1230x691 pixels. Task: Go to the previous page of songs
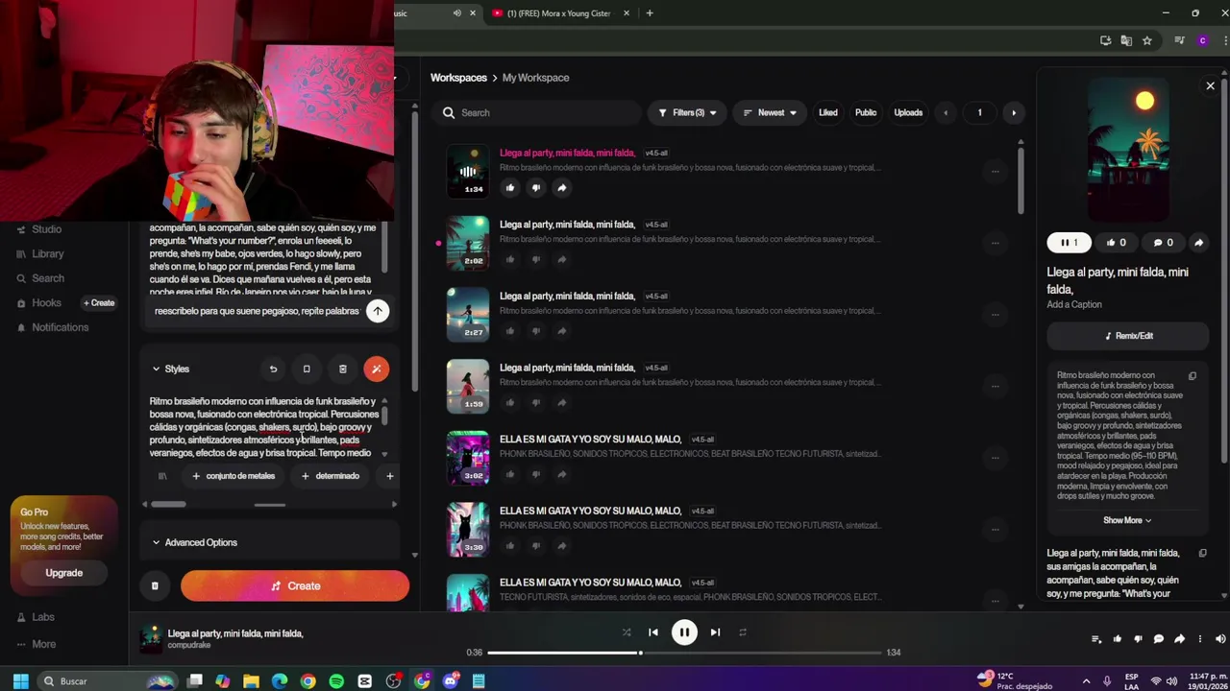coord(946,112)
